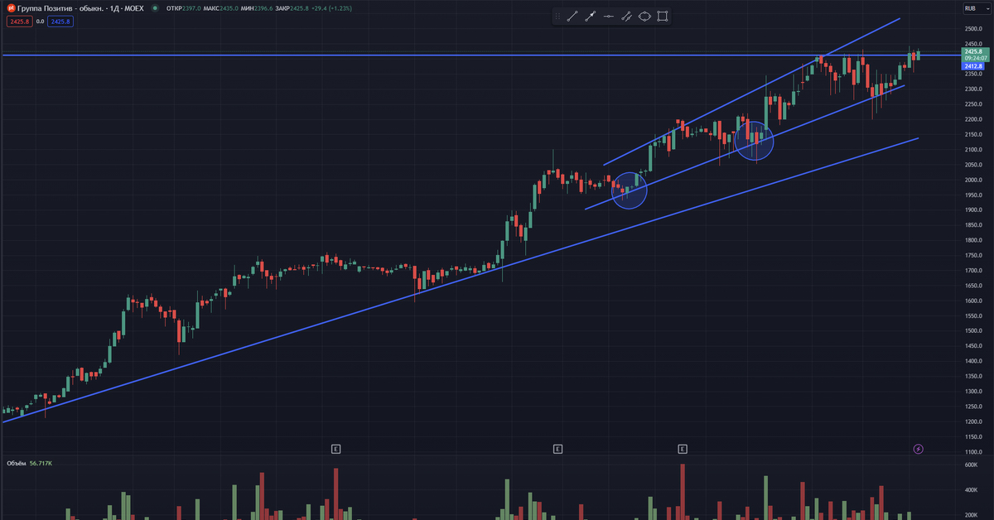The image size is (994, 520).
Task: Click the МАКС high value 2435.0
Action: pyautogui.click(x=229, y=8)
